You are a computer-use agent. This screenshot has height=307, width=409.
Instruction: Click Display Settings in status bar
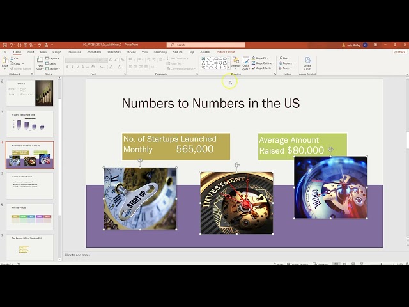298,264
